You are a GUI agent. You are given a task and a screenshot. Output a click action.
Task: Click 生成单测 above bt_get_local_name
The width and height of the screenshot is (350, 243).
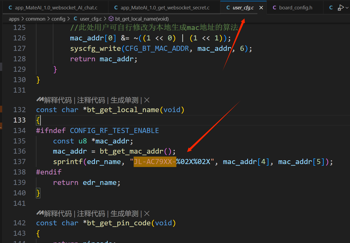(124, 100)
